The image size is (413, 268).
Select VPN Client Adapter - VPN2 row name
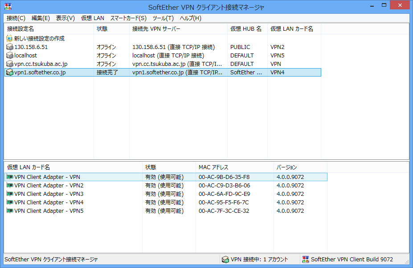[x=49, y=185]
